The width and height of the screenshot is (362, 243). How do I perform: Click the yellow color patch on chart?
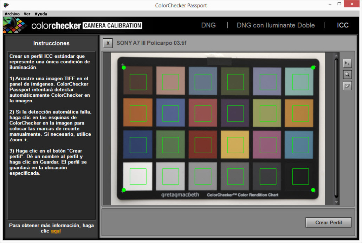pyautogui.click(x=235, y=145)
